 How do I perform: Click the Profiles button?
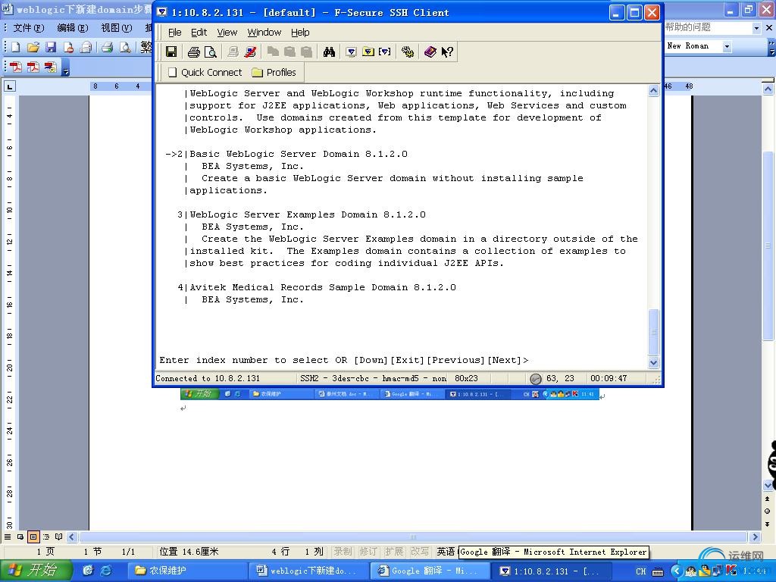(x=274, y=72)
